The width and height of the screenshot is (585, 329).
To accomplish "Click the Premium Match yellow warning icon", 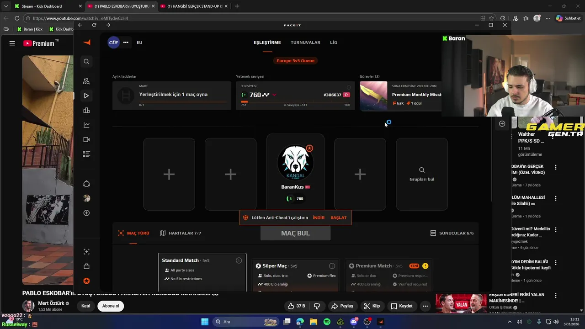I will pos(425,266).
